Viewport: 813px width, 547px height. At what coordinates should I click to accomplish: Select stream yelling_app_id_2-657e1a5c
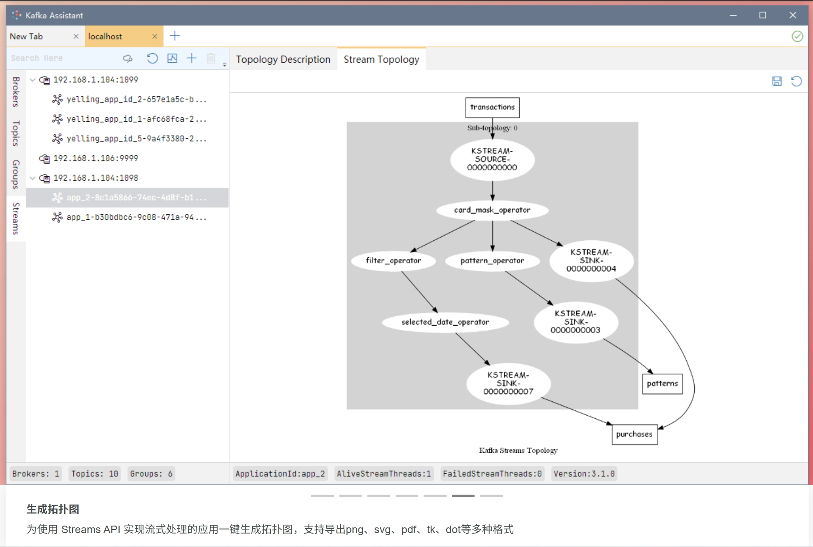136,99
